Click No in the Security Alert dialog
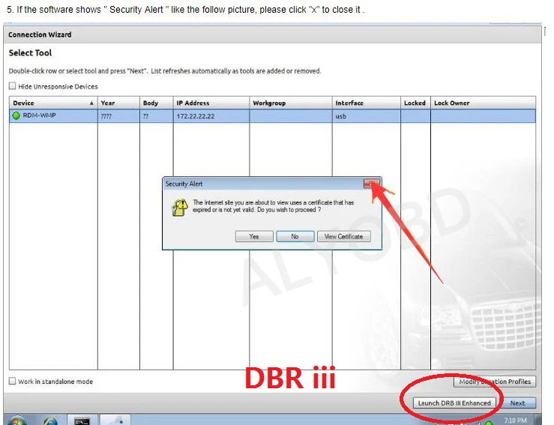Viewport: 554px width, 425px height. tap(295, 236)
